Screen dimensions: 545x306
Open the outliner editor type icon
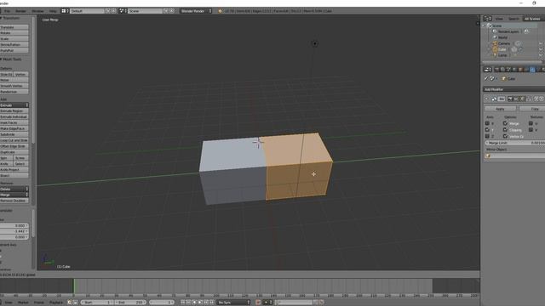point(487,19)
